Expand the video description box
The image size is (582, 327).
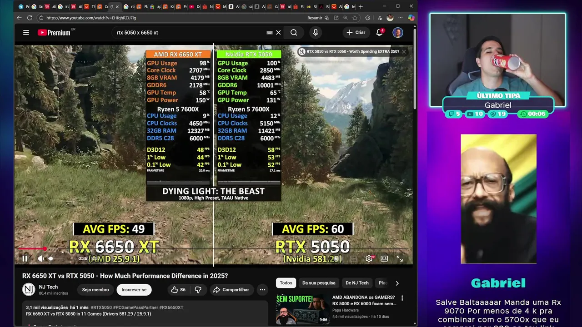[145, 313]
